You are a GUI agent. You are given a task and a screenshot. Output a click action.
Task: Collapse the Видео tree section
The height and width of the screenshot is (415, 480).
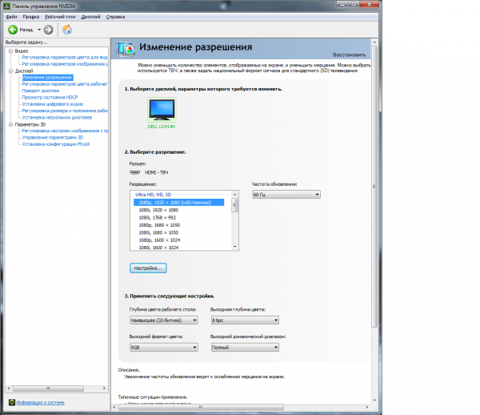pos(10,50)
